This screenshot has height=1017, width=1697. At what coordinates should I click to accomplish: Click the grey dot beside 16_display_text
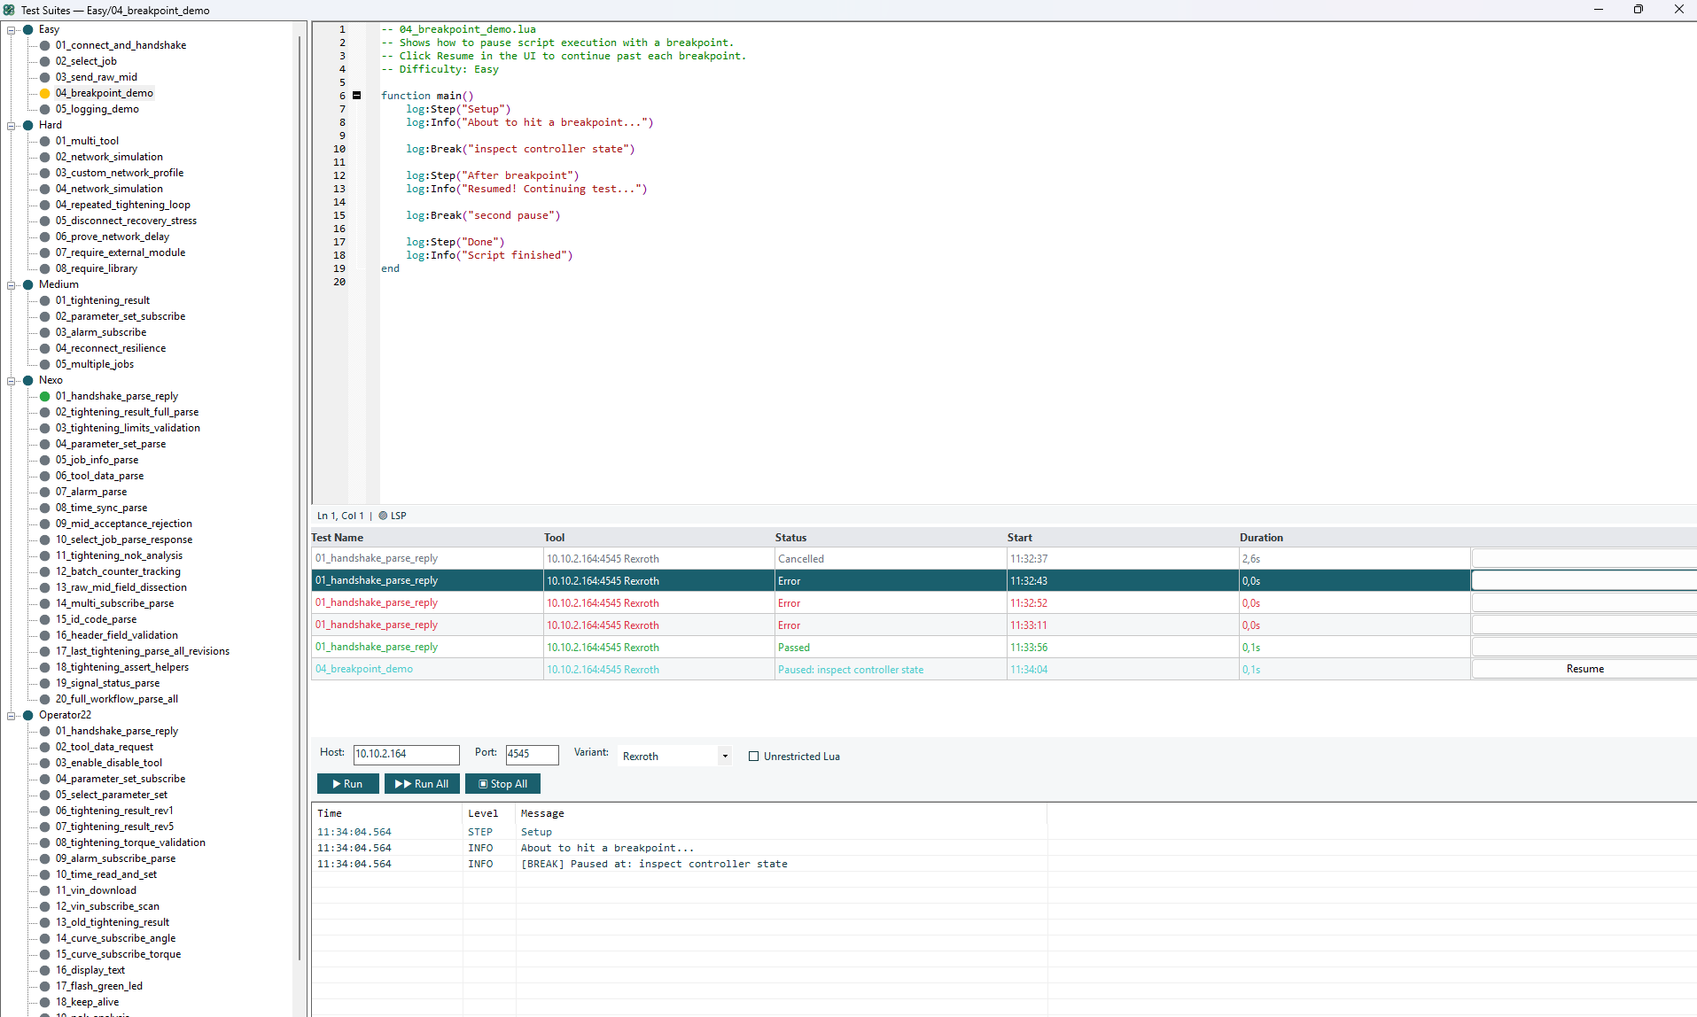tap(45, 970)
